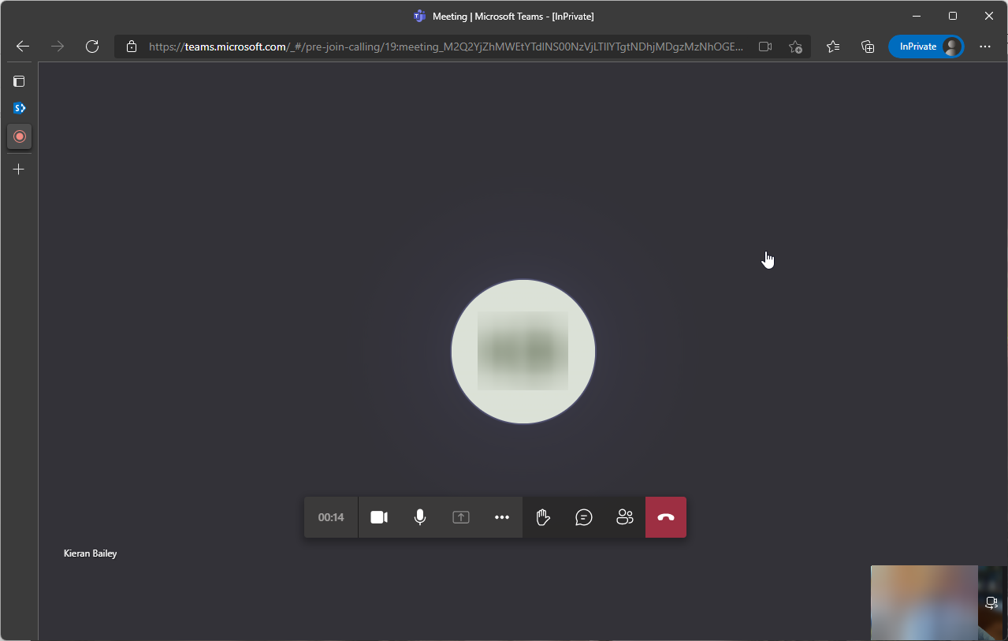Select the active meeting recording tab
The image size is (1008, 641).
(20, 136)
